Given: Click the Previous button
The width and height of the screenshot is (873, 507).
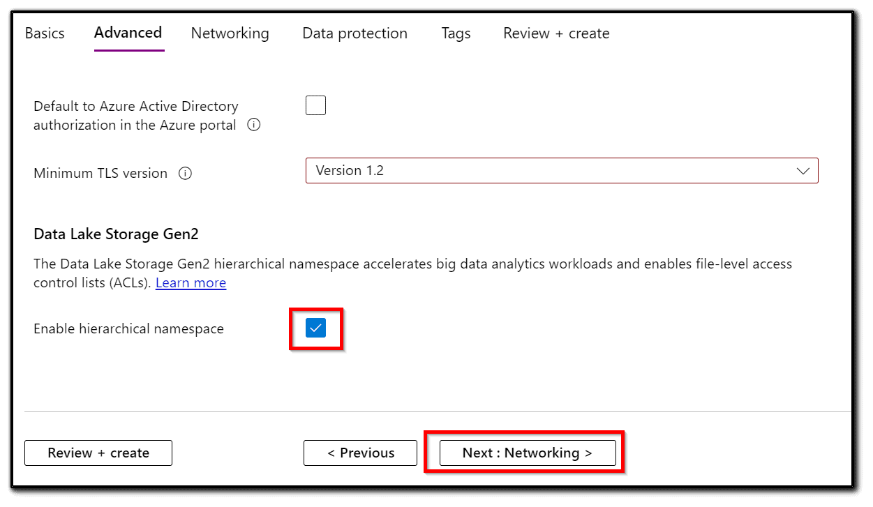Looking at the screenshot, I should click(360, 453).
